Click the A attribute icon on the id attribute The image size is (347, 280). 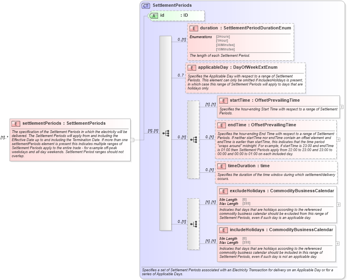154,16
